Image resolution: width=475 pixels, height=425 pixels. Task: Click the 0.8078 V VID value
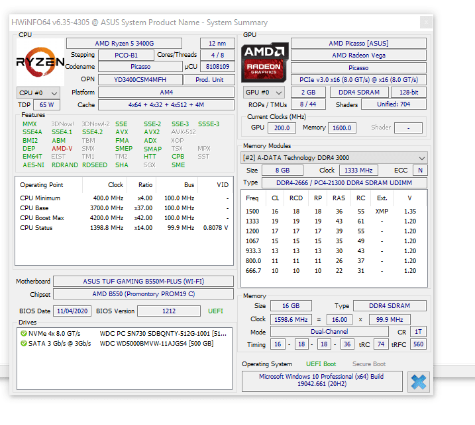click(x=216, y=228)
